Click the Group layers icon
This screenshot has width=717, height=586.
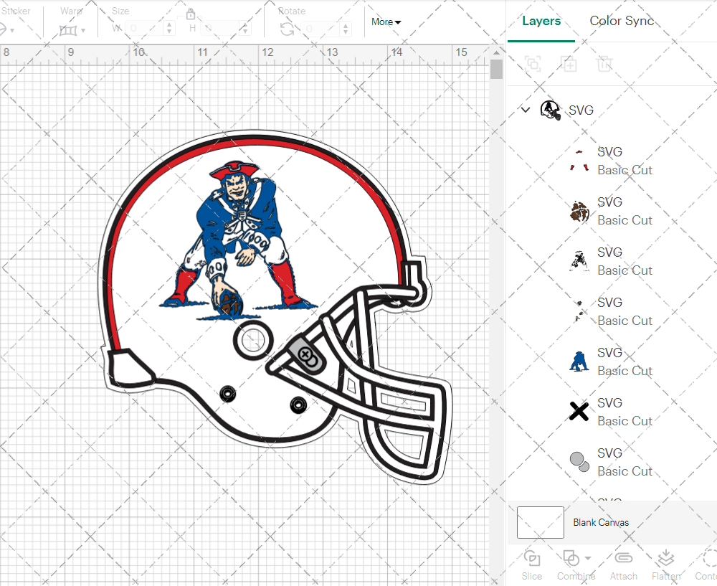coord(533,64)
